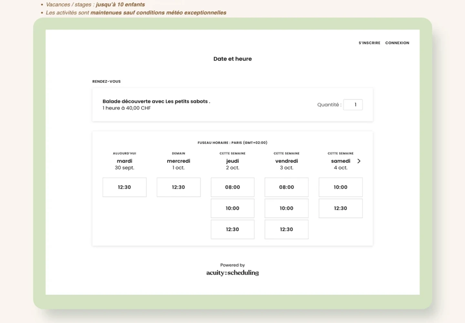The height and width of the screenshot is (323, 465).
Task: Click the "Powered by" text
Action: 232,265
